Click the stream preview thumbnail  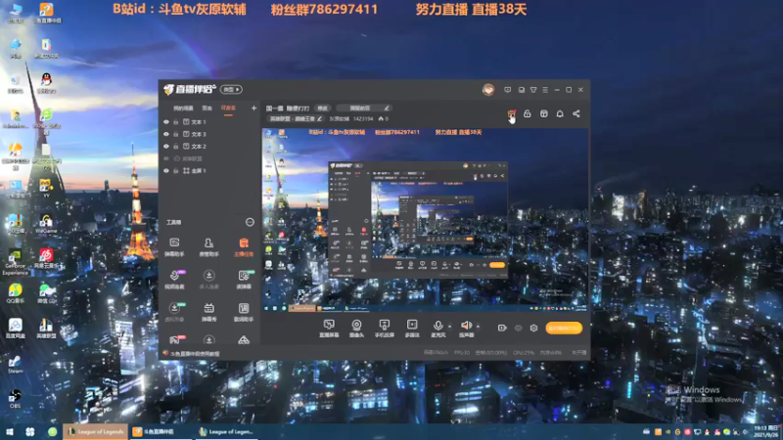click(425, 220)
